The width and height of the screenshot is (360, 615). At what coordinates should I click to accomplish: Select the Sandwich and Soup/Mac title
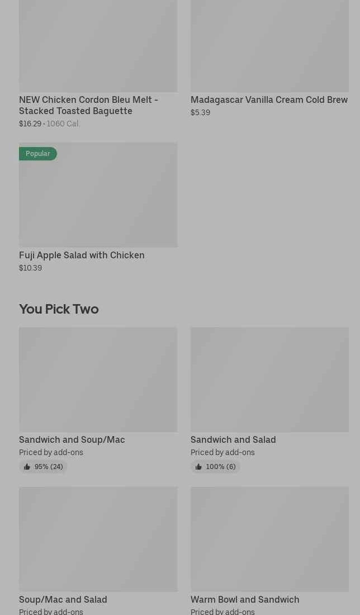point(72,439)
